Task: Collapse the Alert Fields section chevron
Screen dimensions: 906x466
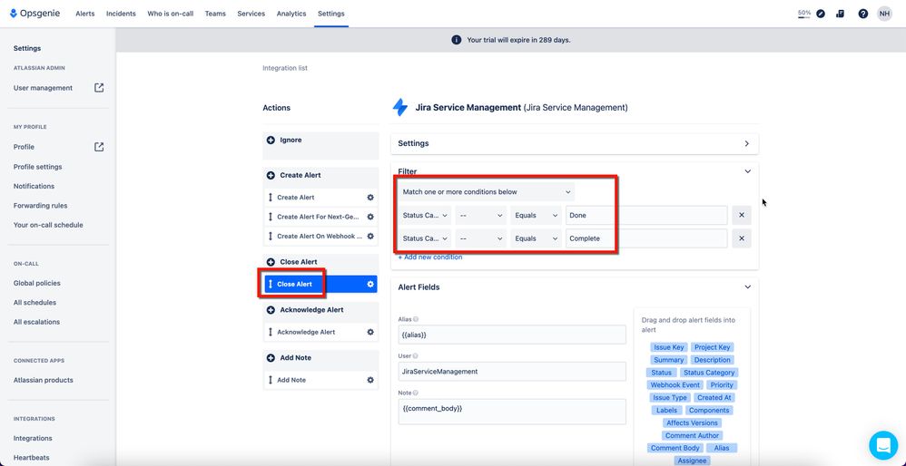Action: (x=748, y=287)
